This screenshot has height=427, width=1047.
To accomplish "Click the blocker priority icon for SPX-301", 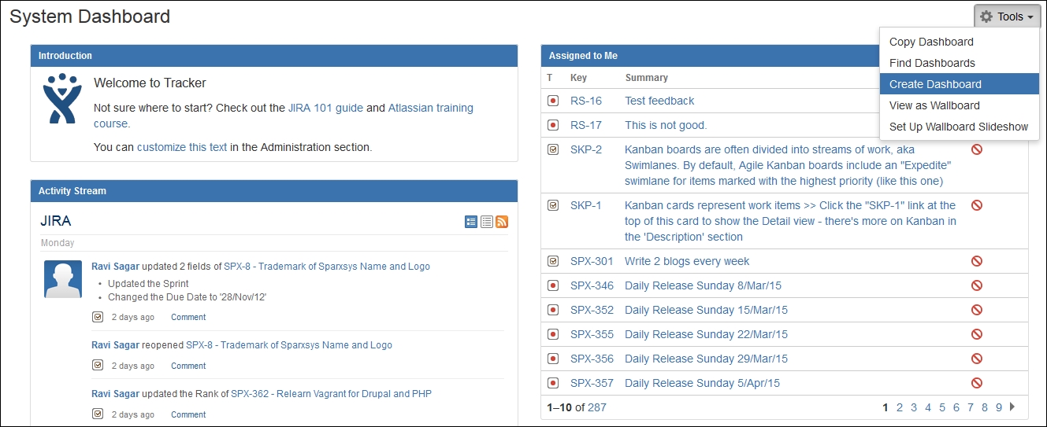I will click(977, 261).
